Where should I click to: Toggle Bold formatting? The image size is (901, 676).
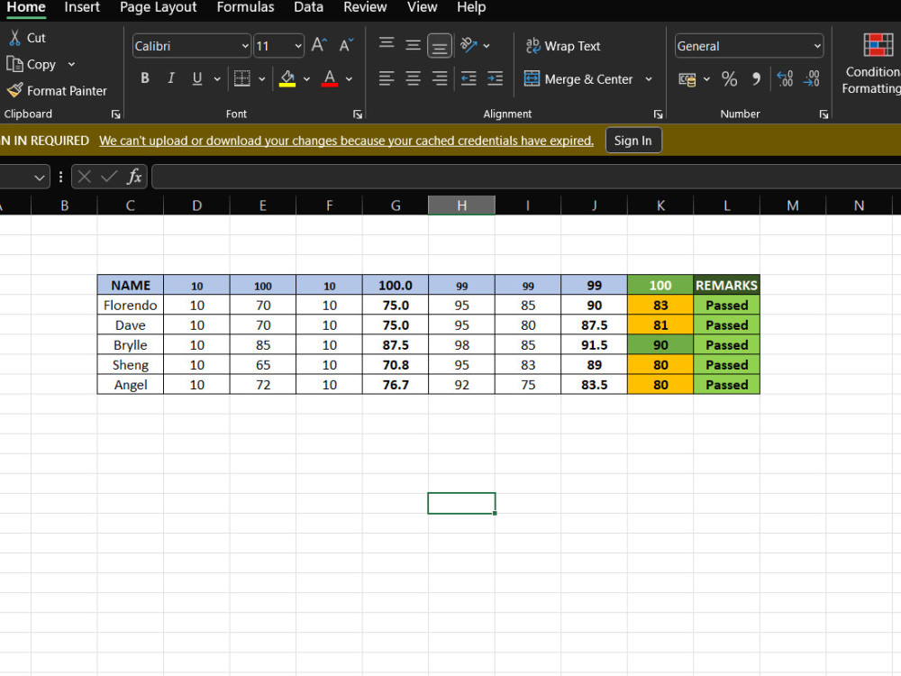[145, 78]
